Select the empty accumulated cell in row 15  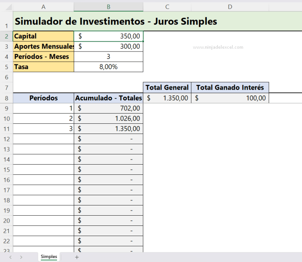109,169
